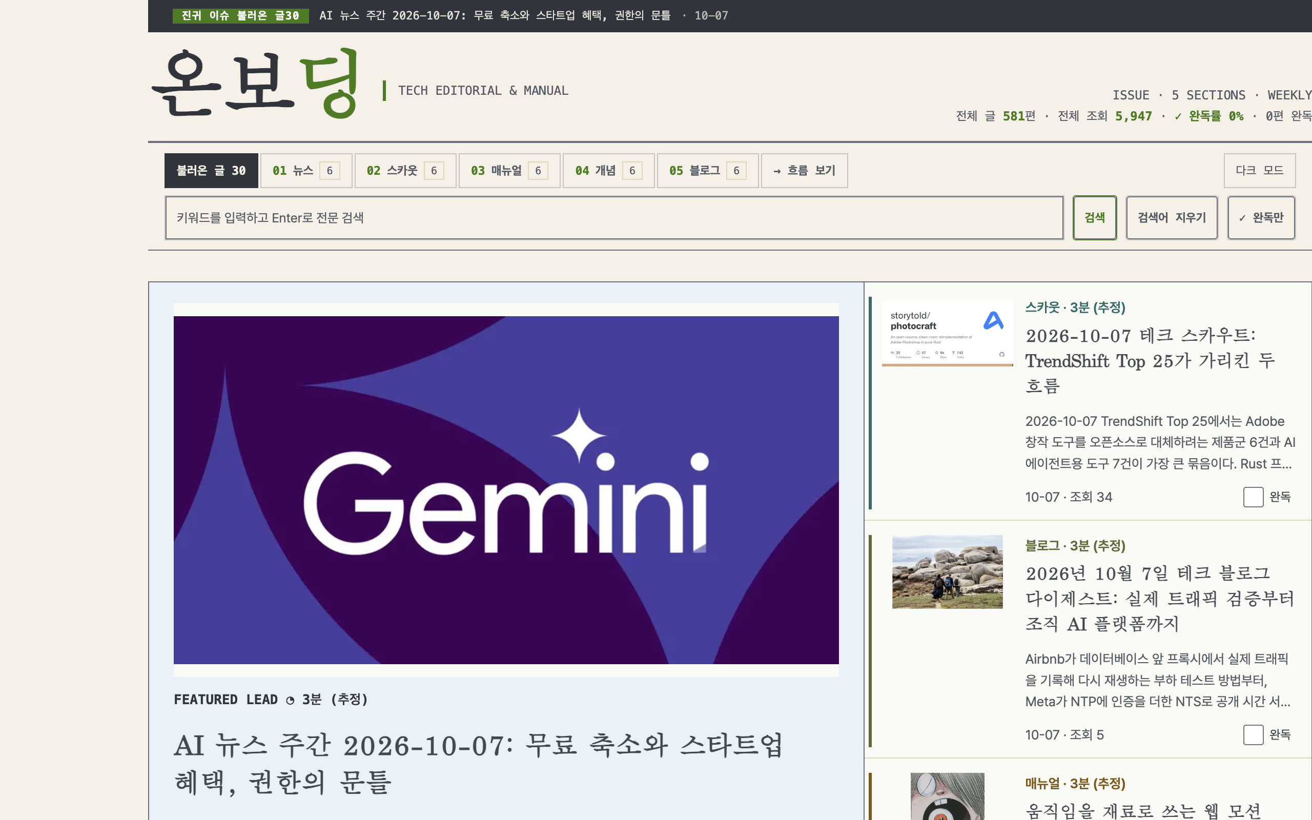The width and height of the screenshot is (1312, 820).
Task: Toggle the 완독만 filter
Action: tap(1261, 217)
